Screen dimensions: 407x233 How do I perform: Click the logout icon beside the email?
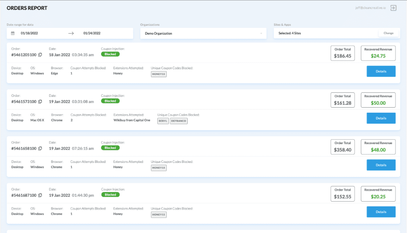click(393, 8)
